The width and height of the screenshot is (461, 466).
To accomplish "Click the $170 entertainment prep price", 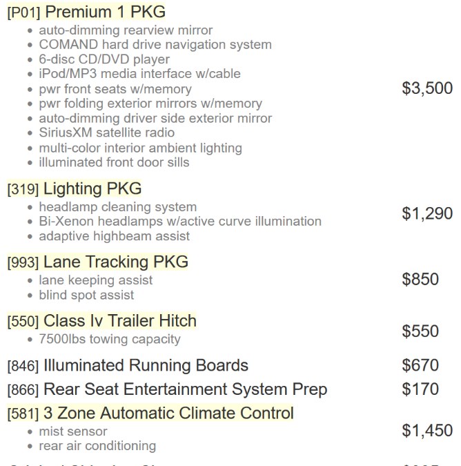I will [420, 389].
